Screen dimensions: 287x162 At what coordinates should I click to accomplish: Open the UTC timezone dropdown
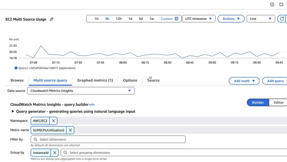click(198, 19)
